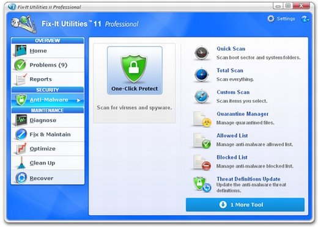Click the Threat Definitions Update shield icon
Screen dimensions: 318x227
[202, 184]
